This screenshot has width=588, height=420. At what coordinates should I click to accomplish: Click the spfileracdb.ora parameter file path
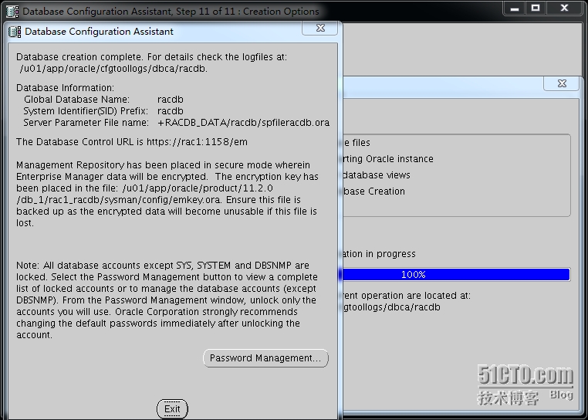coord(243,123)
